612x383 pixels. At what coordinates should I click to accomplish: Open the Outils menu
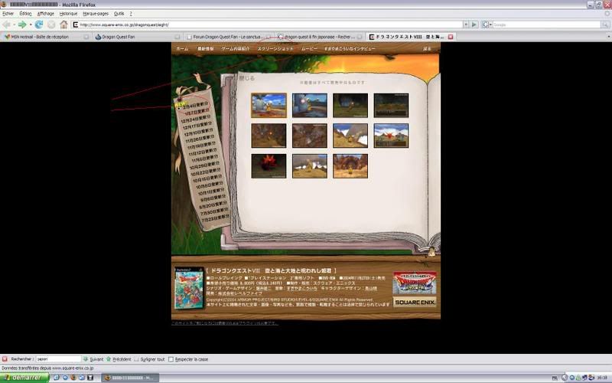pyautogui.click(x=119, y=13)
